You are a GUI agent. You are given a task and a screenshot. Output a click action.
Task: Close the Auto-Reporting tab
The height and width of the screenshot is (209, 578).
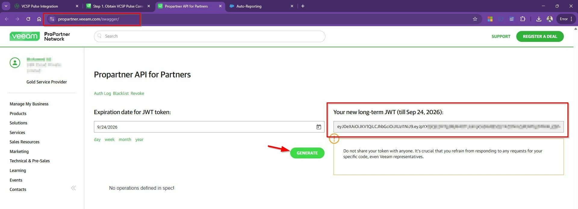[x=292, y=6]
